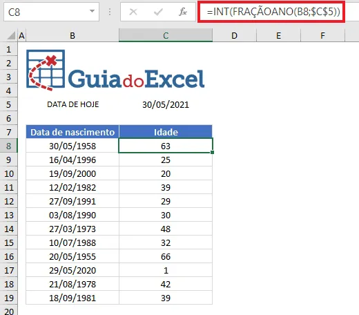
Task: Select birth date cell 27/03/1973
Action: coord(72,229)
